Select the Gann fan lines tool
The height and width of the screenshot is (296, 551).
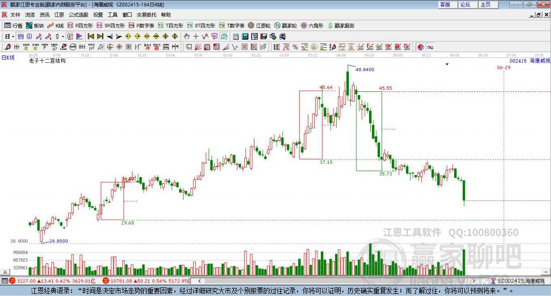pos(198,47)
